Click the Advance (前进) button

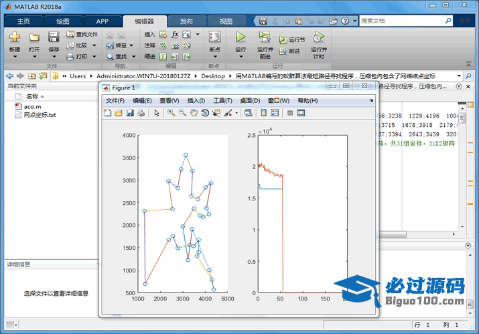[x=289, y=51]
